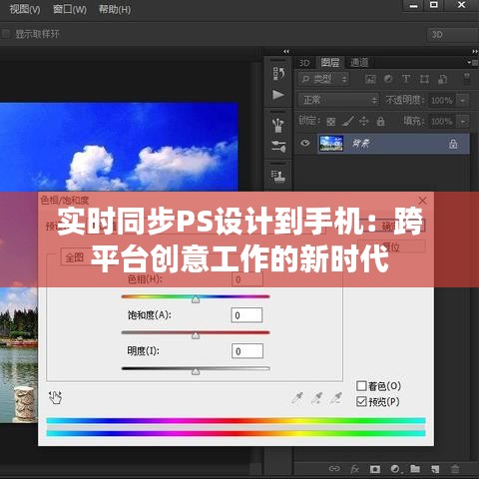Open the Clone Source stamp icon
The height and width of the screenshot is (479, 479).
[278, 176]
